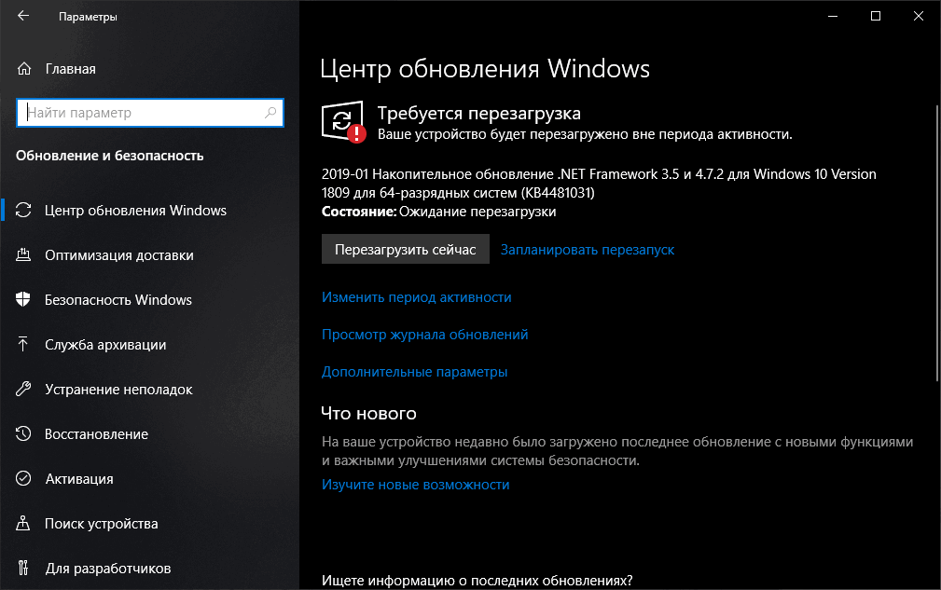Click Дополнительные параметры

[414, 372]
